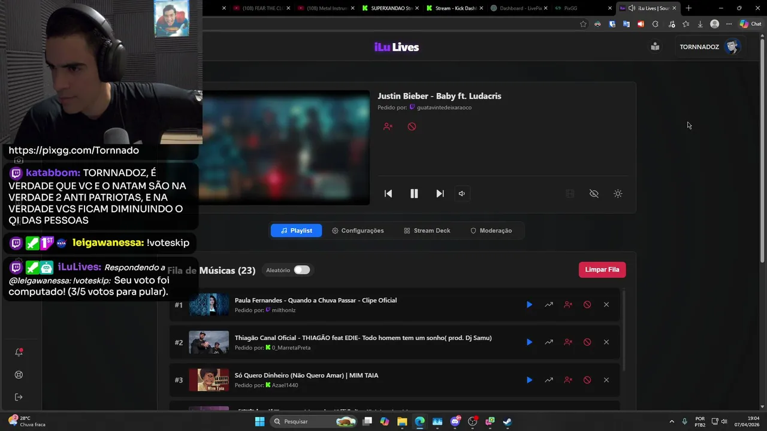Play Só Quero Dinheiro now

coord(529,380)
